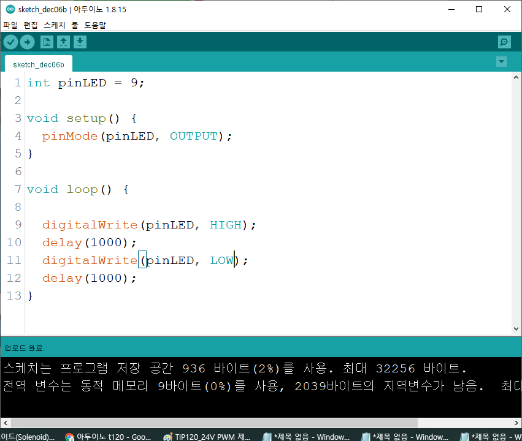
Task: Click the LOW keyword on line 11
Action: (222, 260)
